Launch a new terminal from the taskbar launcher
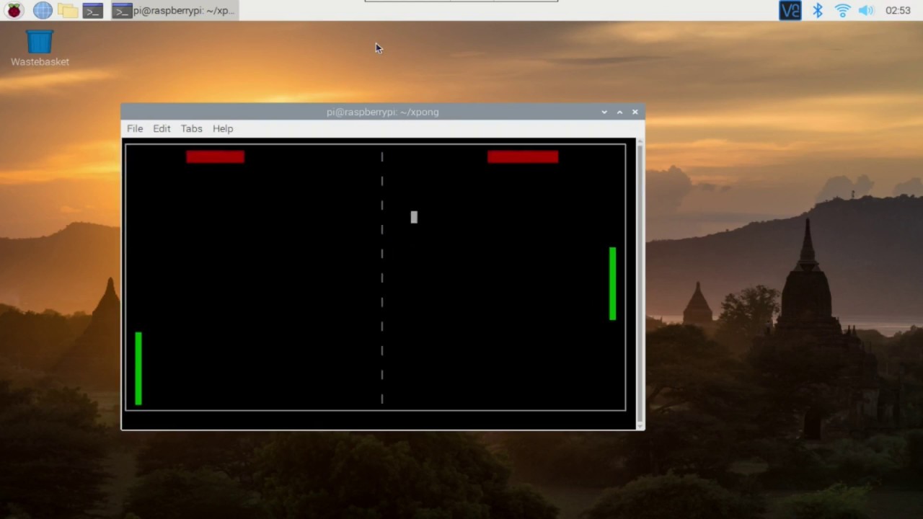Screen dimensions: 923x519 point(93,10)
